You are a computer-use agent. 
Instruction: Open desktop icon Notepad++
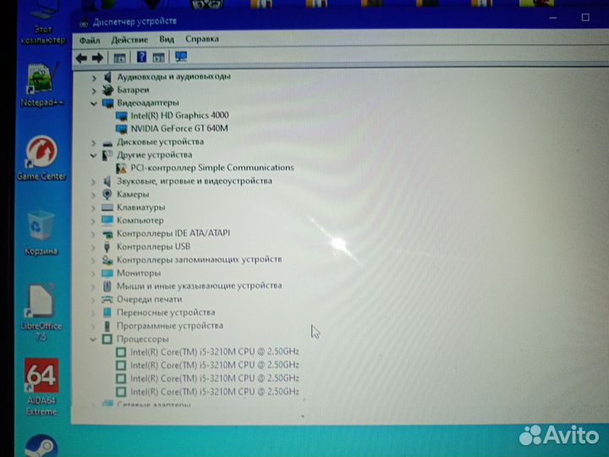42,85
